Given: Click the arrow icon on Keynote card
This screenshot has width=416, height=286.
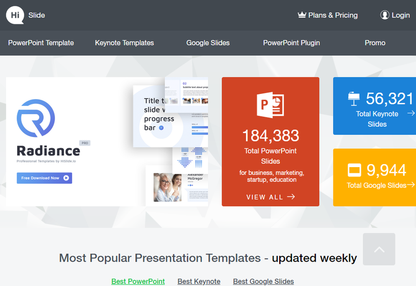Looking at the screenshot, I should (411, 113).
